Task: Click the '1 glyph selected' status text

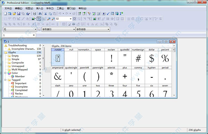Action: (x=71, y=130)
